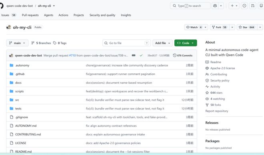The height and width of the screenshot is (155, 264).
Task: Open the 5 Branches link
Action: (x=41, y=43)
